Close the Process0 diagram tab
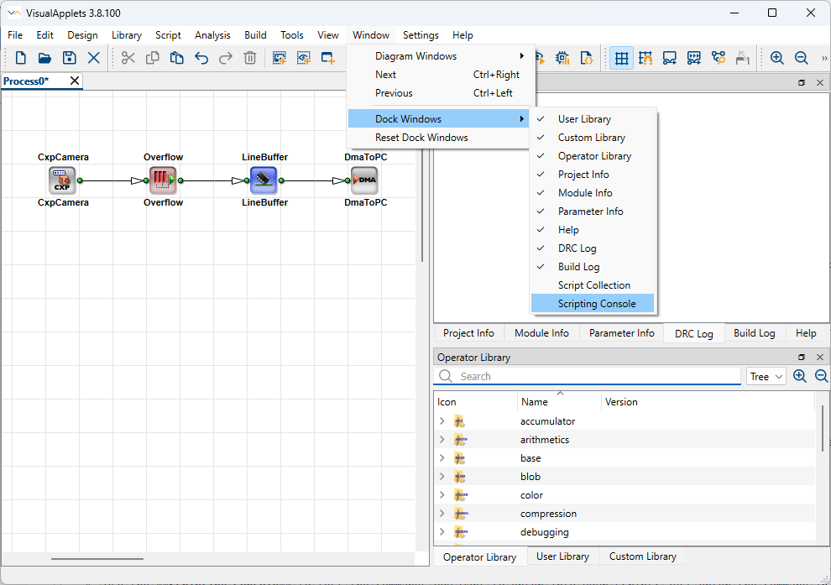 pos(75,81)
